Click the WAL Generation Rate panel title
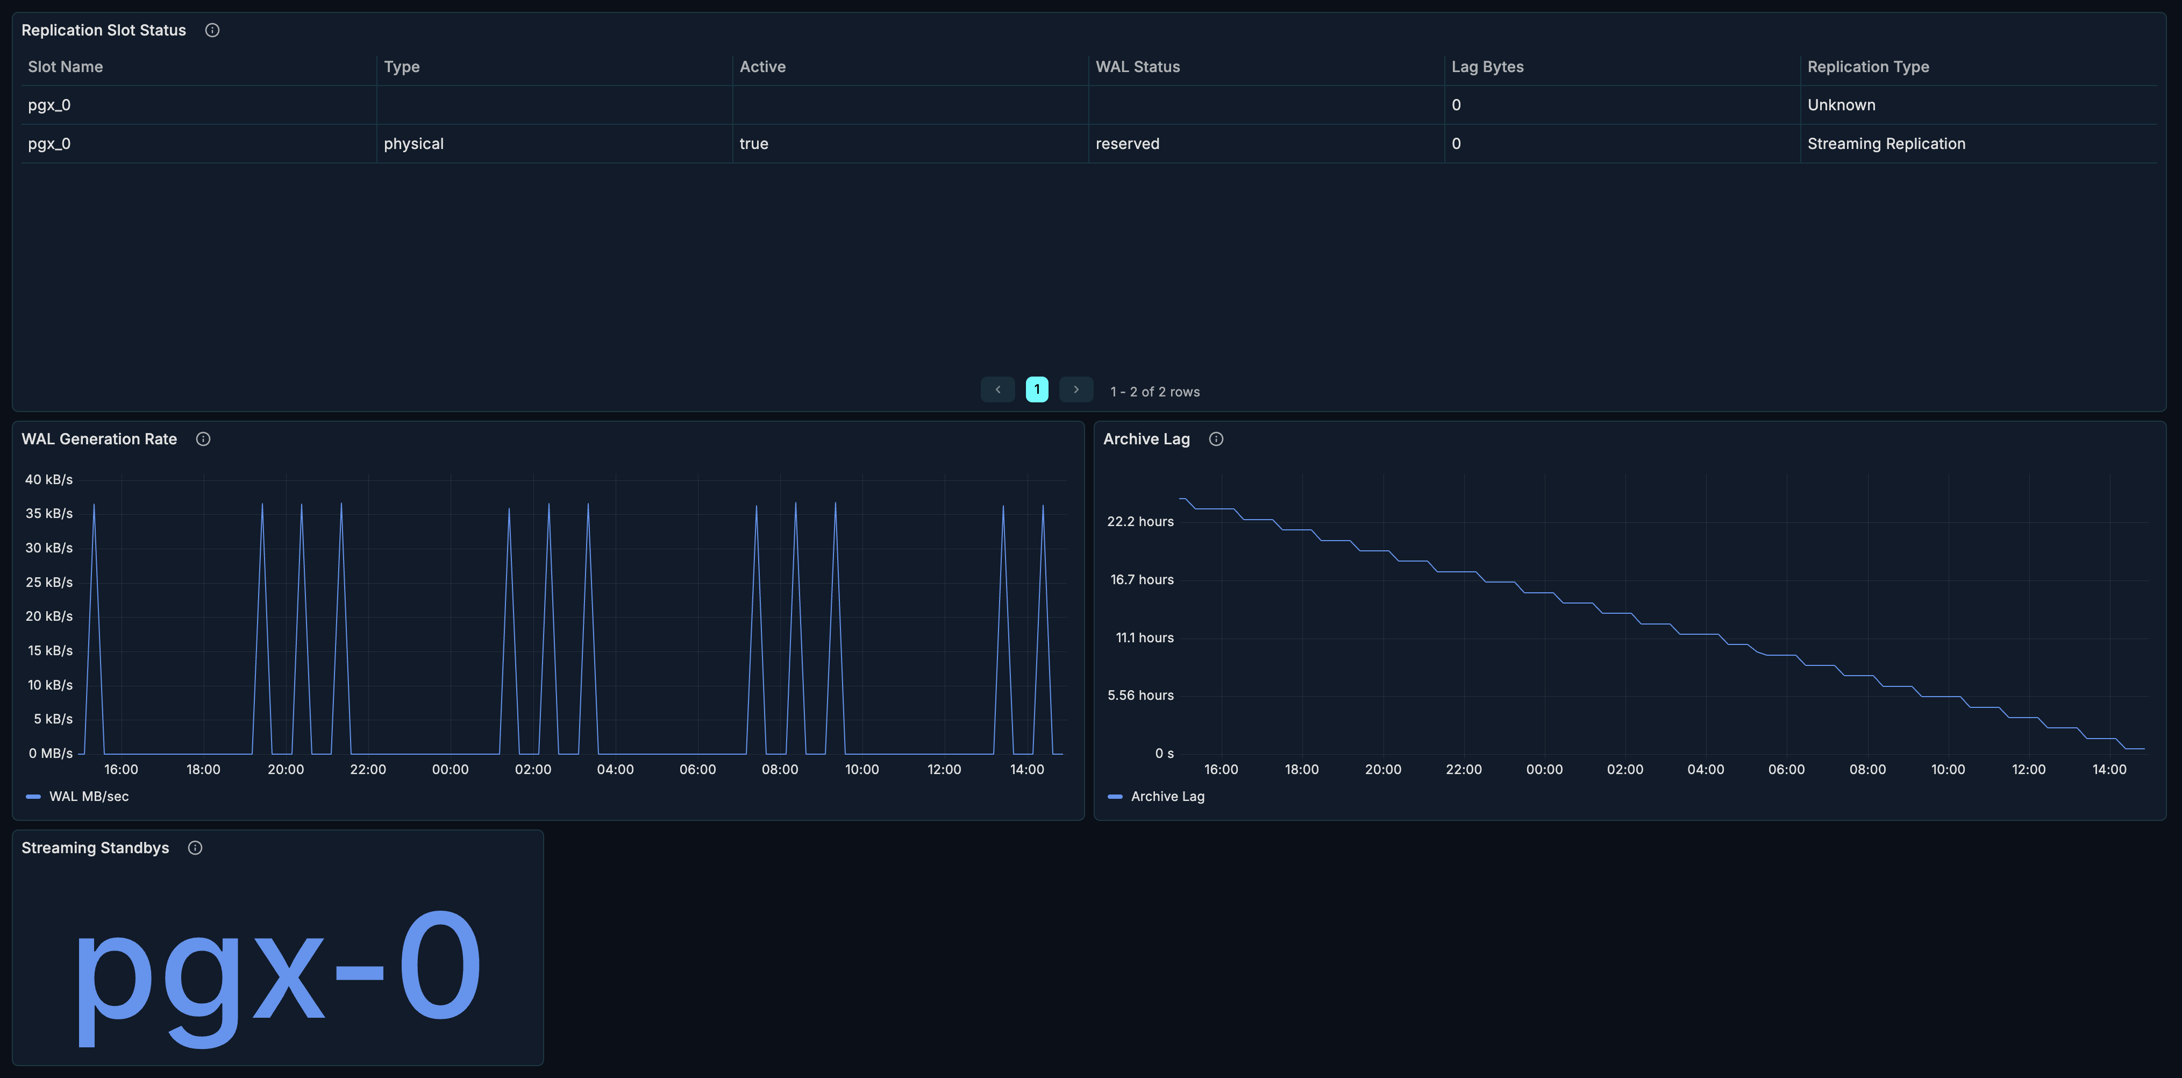Viewport: 2182px width, 1078px height. (98, 439)
